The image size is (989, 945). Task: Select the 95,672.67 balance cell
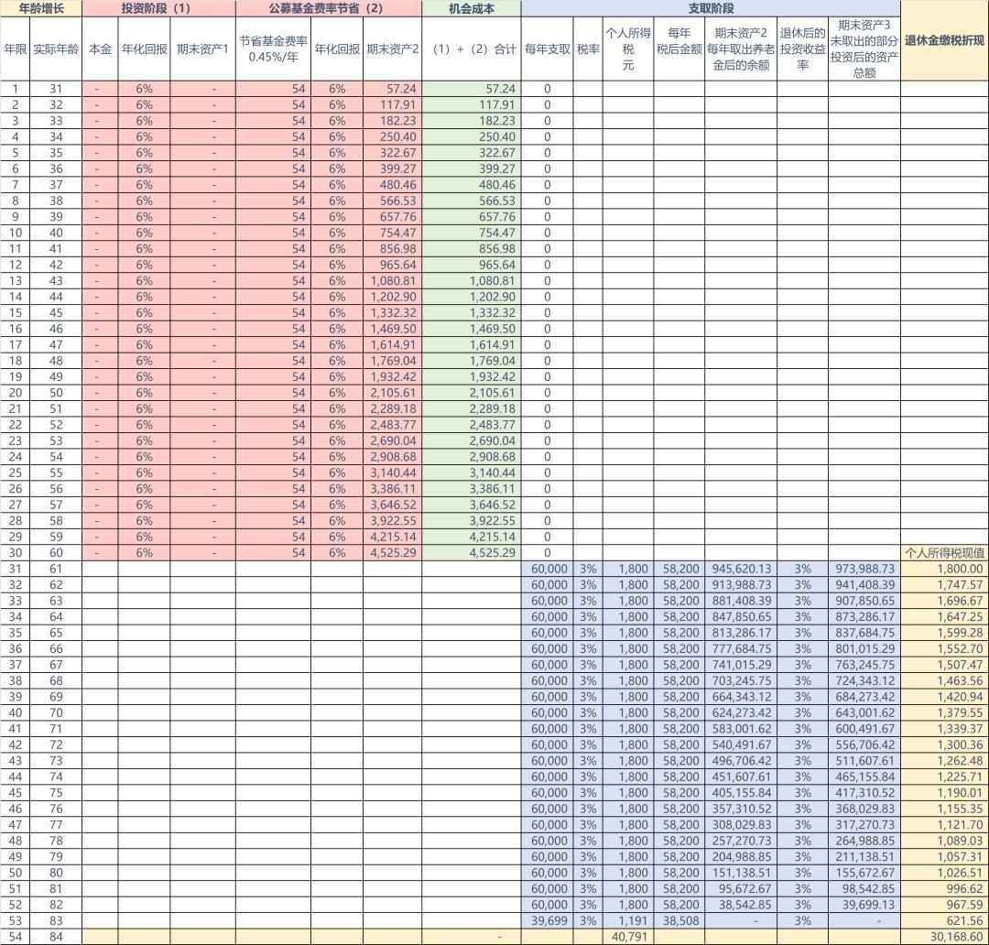coord(741,889)
